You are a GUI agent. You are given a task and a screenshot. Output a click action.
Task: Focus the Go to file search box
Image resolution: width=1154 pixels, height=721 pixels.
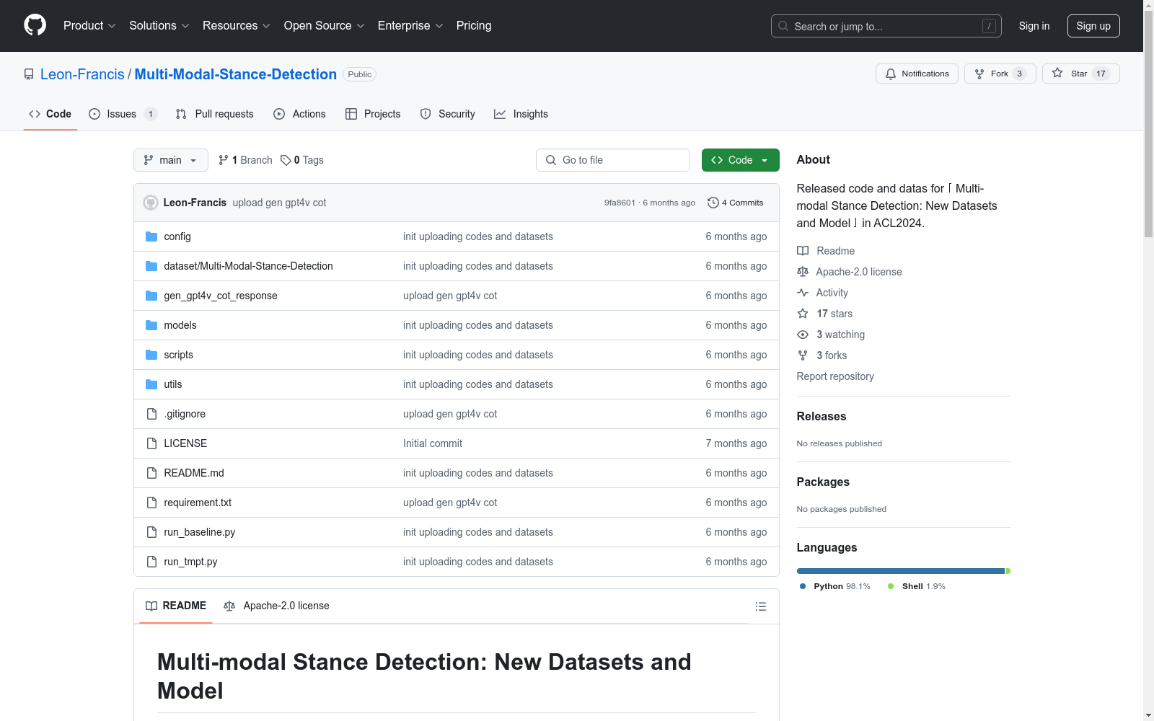613,160
